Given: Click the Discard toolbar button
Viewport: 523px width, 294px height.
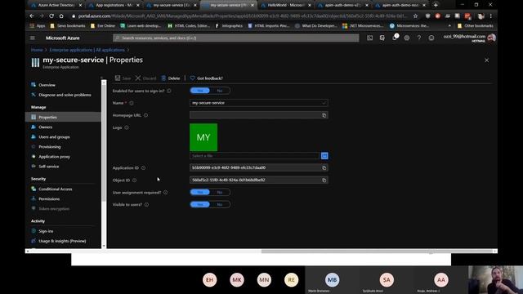Looking at the screenshot, I should click(x=145, y=78).
